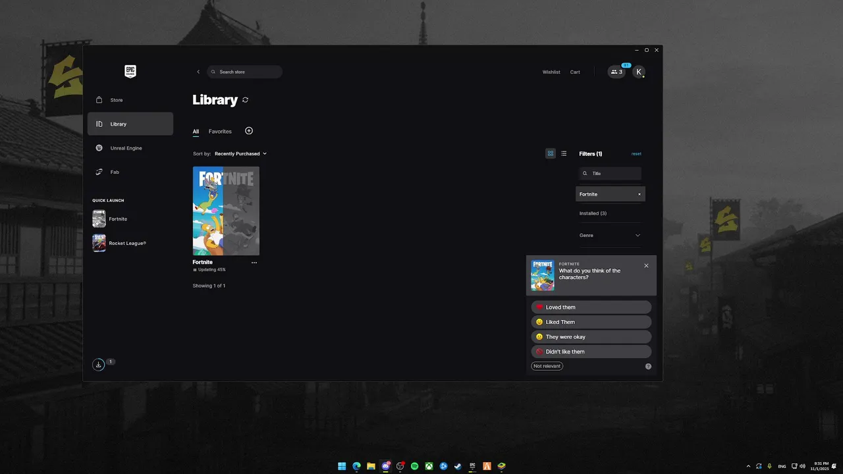The image size is (843, 474).
Task: Open Unreal Engine in the sidebar
Action: [130, 148]
